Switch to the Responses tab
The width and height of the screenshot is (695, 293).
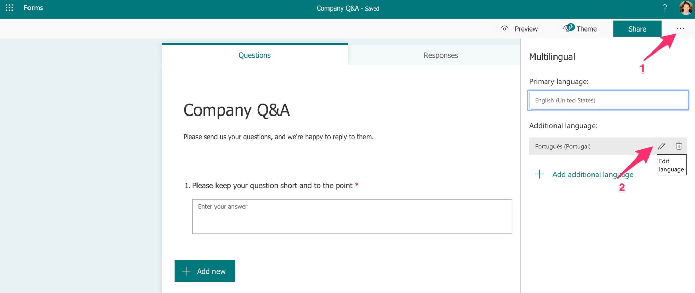click(440, 55)
